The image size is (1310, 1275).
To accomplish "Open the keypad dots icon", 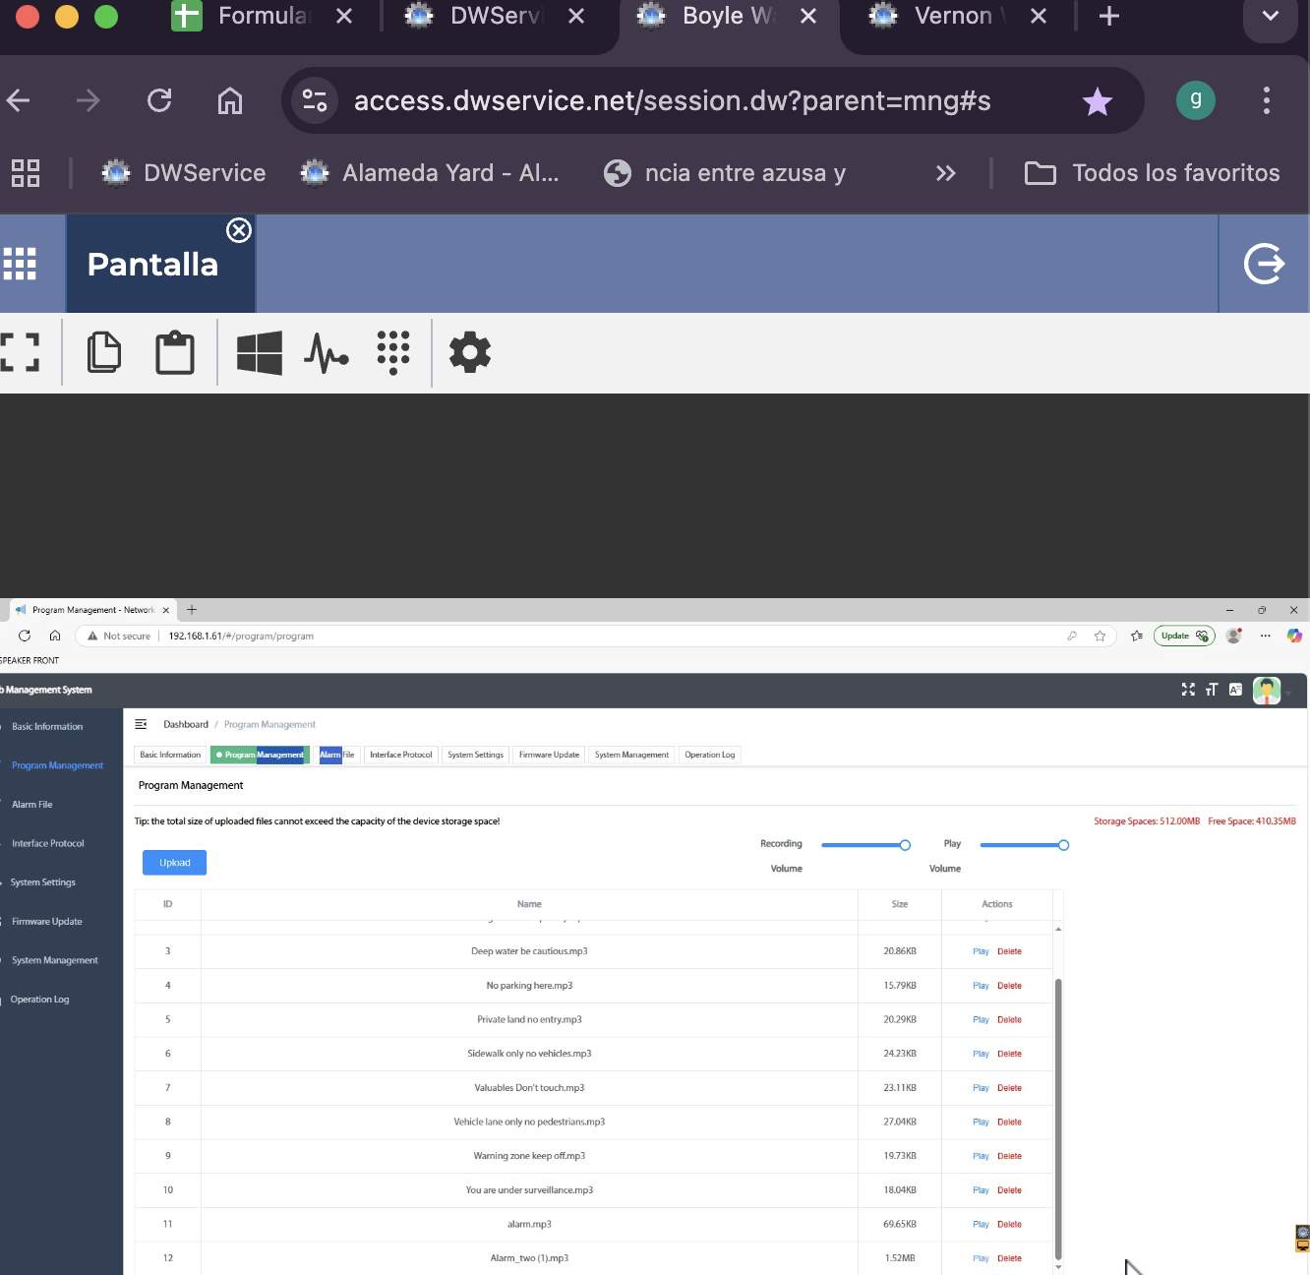I will pos(393,352).
